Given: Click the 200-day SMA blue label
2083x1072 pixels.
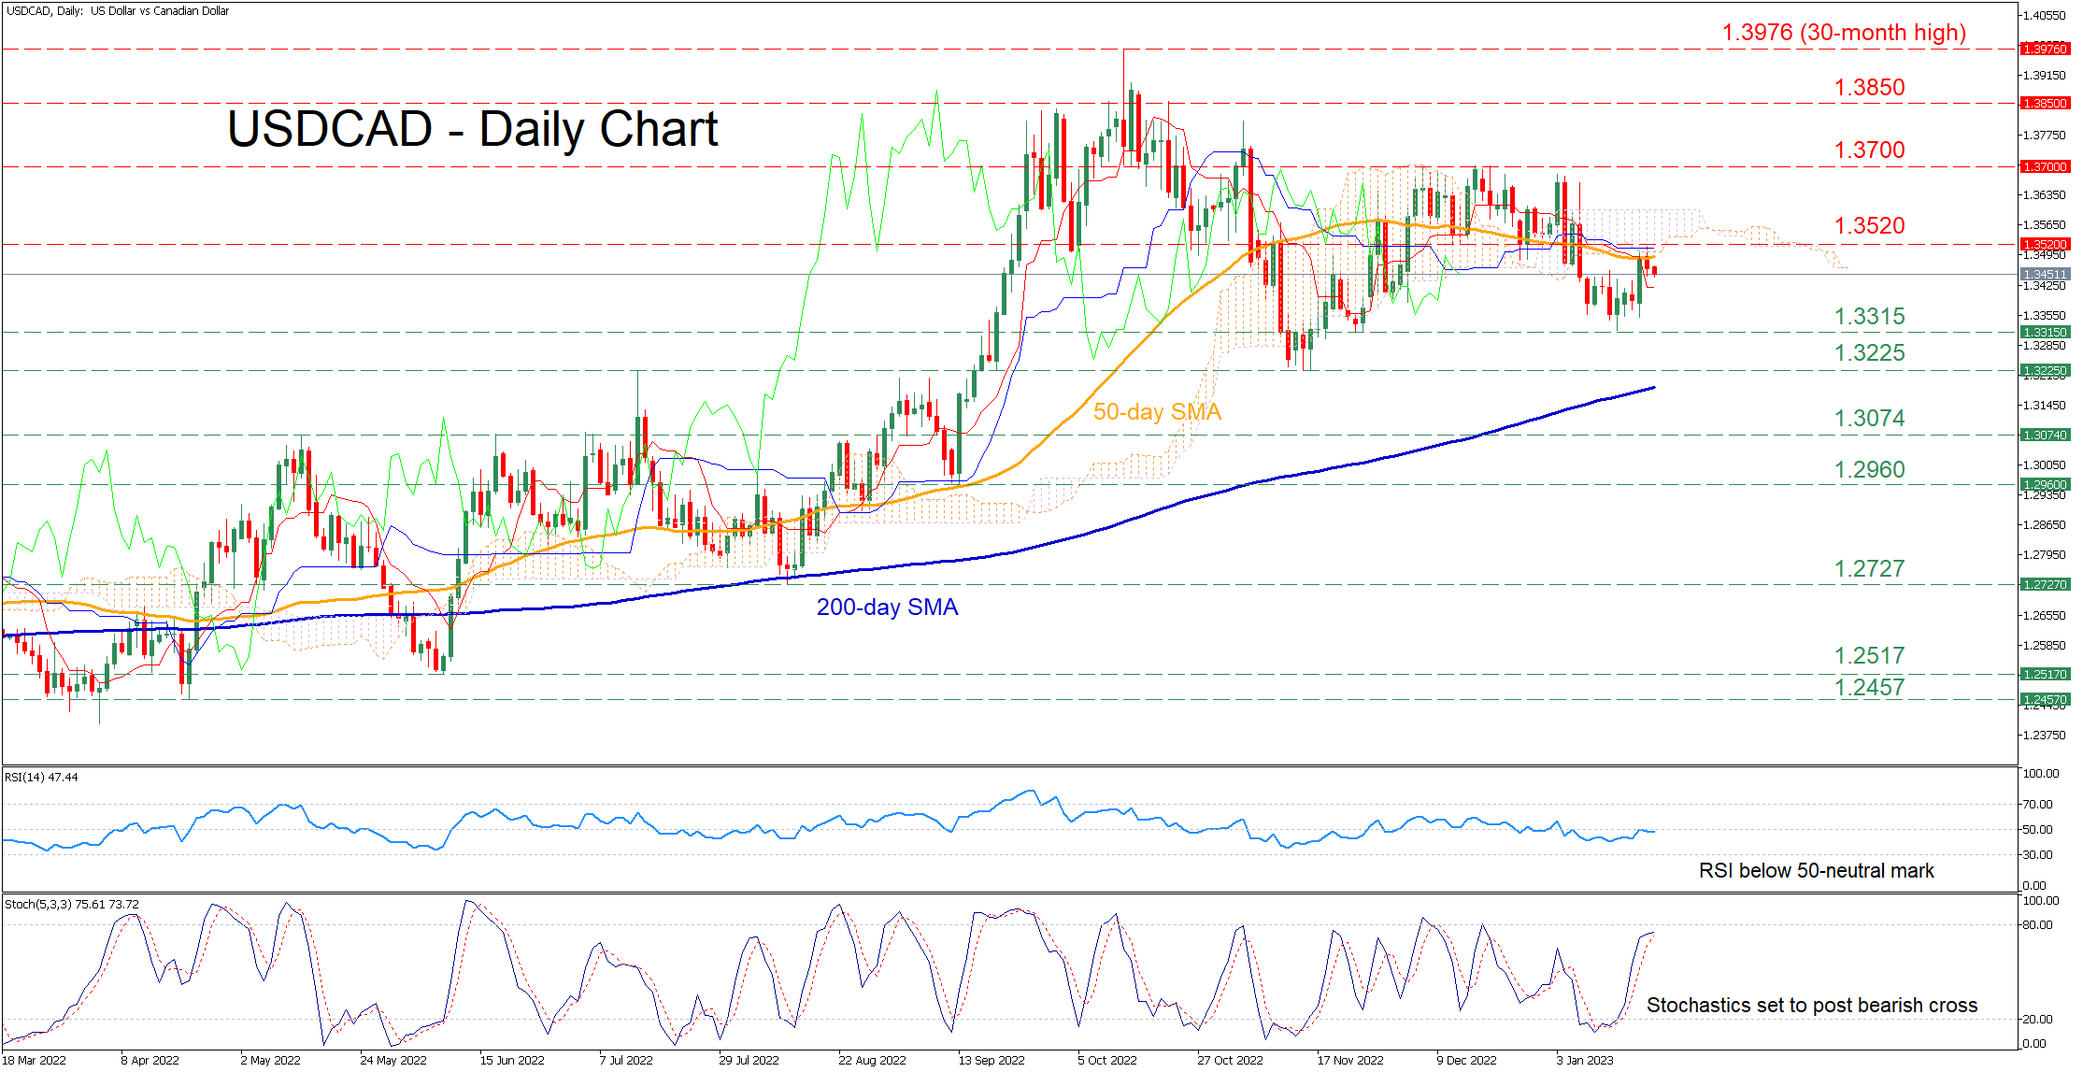Looking at the screenshot, I should coord(887,607).
